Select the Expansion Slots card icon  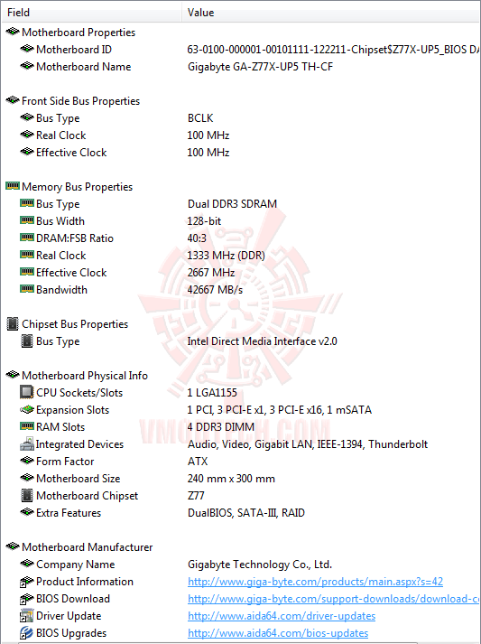click(x=26, y=409)
